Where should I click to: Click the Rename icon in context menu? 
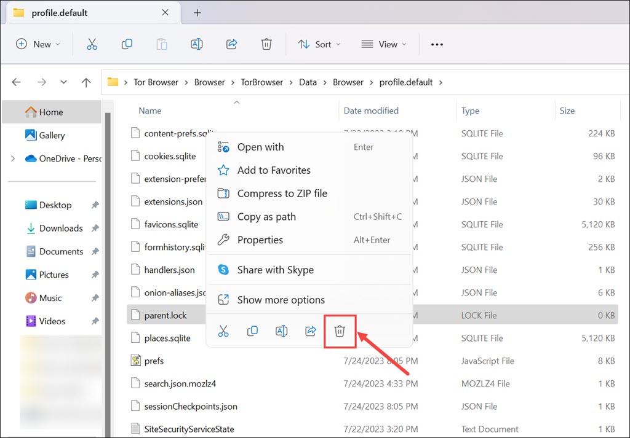pyautogui.click(x=281, y=331)
